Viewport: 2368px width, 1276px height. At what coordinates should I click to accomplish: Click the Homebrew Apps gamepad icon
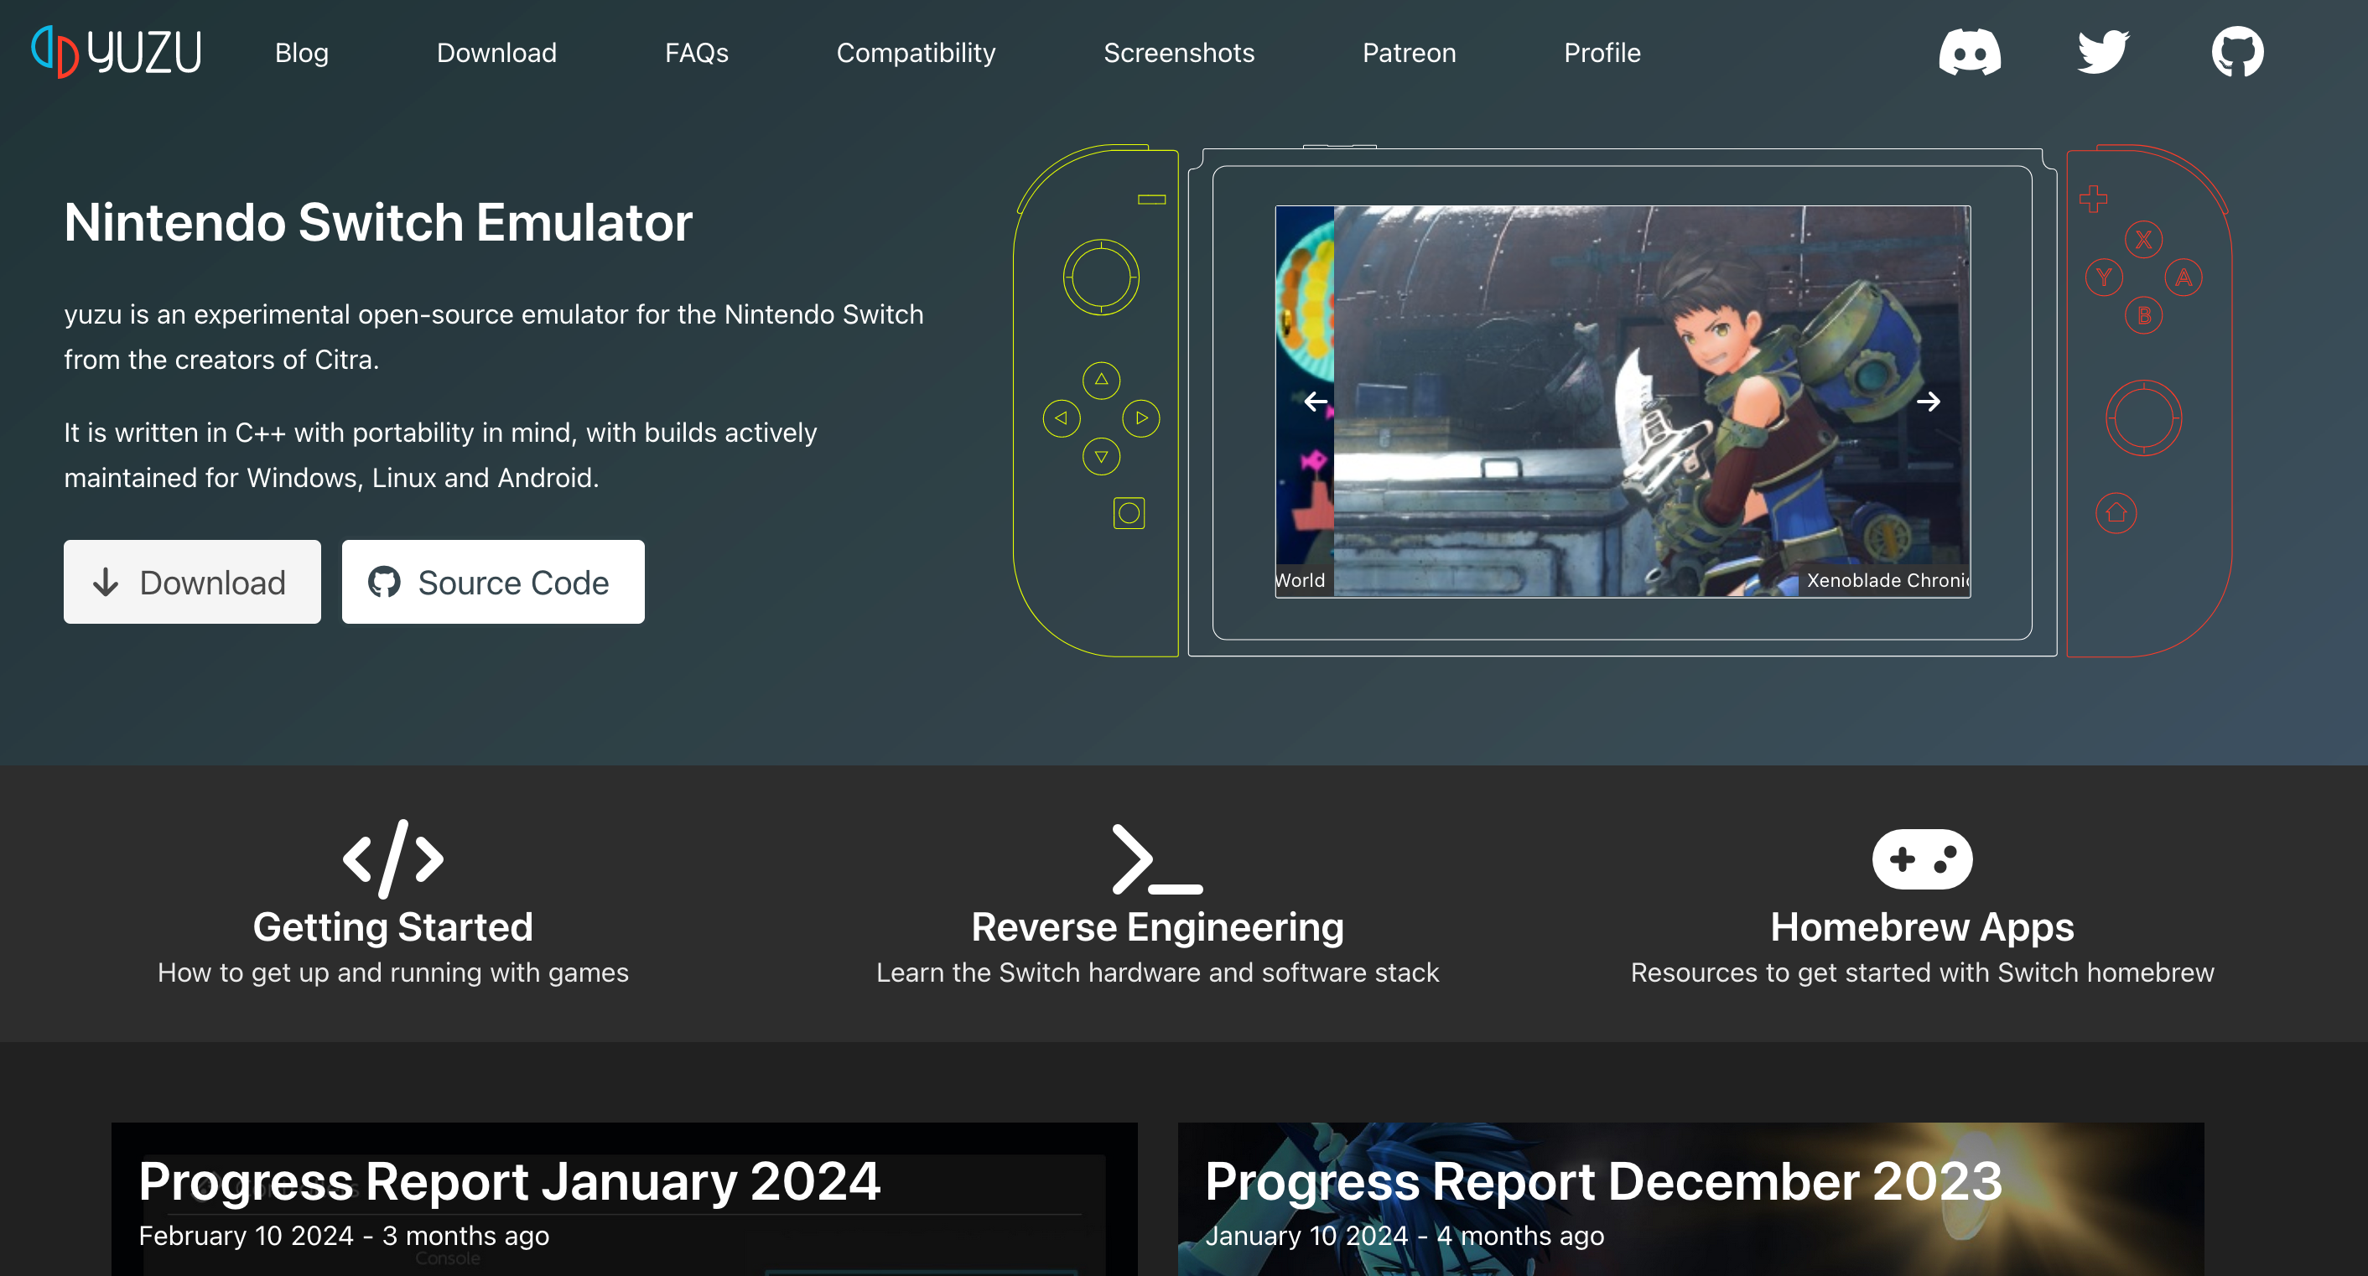tap(1922, 858)
